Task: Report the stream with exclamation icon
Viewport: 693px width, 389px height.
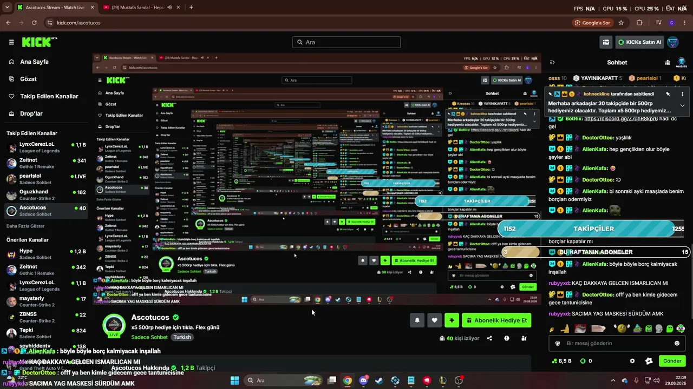Action: click(507, 338)
